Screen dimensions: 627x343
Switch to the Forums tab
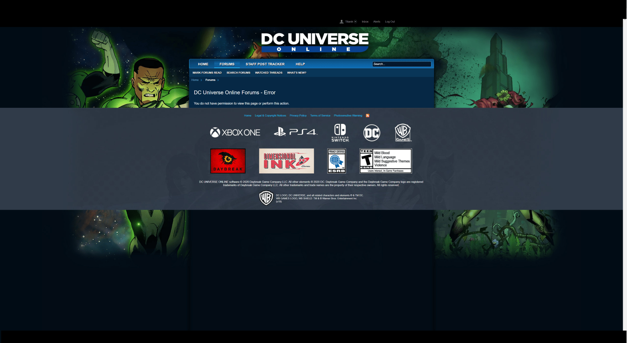pyautogui.click(x=227, y=64)
